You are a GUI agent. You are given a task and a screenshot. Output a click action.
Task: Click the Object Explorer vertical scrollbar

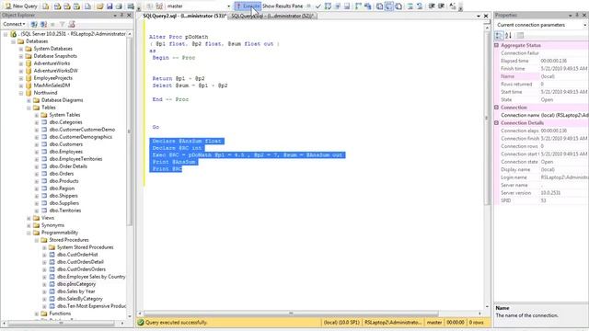point(130,131)
